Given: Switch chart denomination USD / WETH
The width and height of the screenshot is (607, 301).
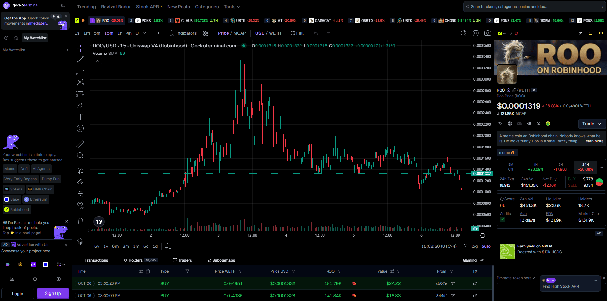Looking at the screenshot, I should pos(268,33).
